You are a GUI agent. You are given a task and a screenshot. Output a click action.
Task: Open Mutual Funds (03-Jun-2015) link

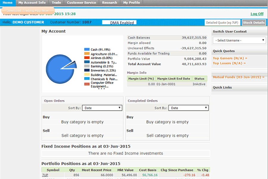click(x=239, y=77)
